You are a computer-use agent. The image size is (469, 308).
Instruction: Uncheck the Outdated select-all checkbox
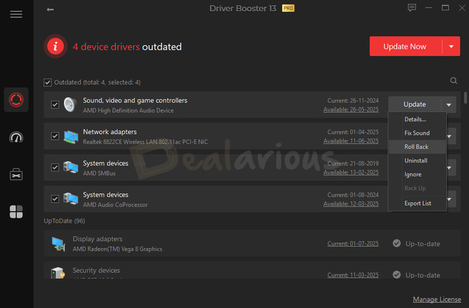(x=48, y=83)
